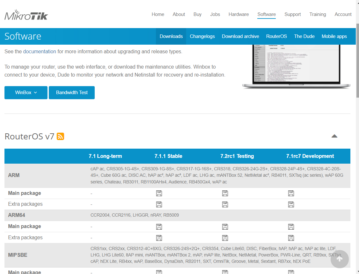Open the Download archive tab
The width and height of the screenshot is (359, 274).
point(240,36)
